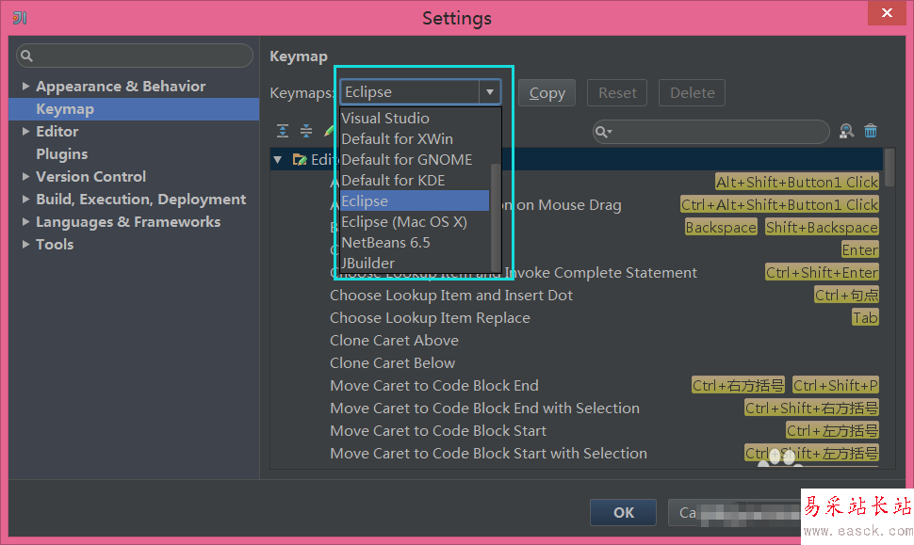Screen dimensions: 914x545
Task: Choose Default for XWin keymap
Action: click(x=415, y=138)
